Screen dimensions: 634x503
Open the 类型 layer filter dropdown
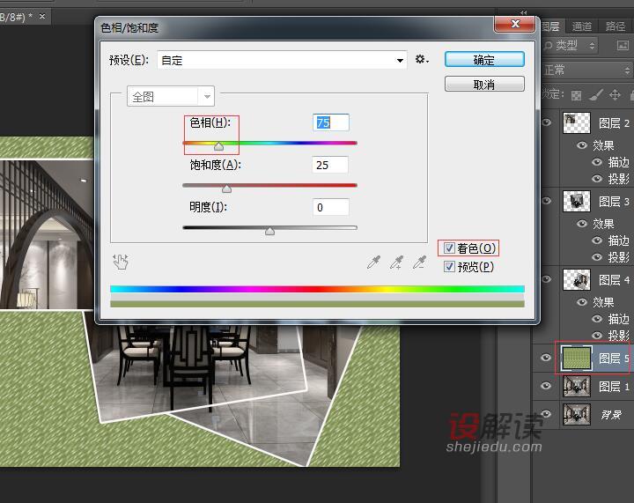[570, 45]
